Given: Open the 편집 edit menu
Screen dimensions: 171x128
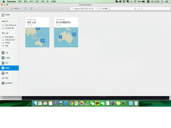Looking at the screenshot, I should tap(25, 2).
